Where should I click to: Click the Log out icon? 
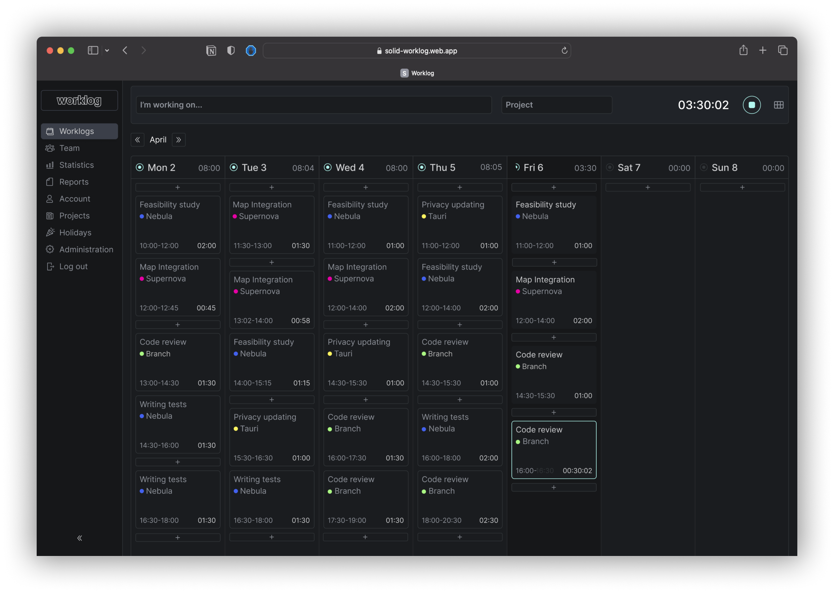50,267
